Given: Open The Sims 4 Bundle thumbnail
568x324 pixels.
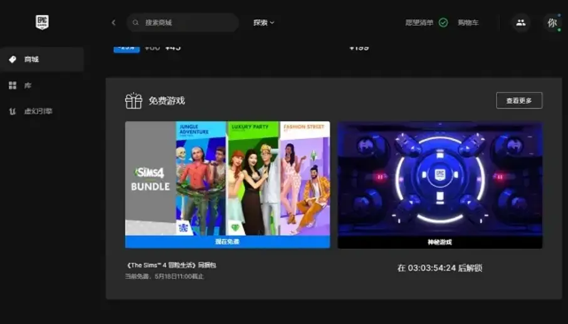Looking at the screenshot, I should click(228, 178).
